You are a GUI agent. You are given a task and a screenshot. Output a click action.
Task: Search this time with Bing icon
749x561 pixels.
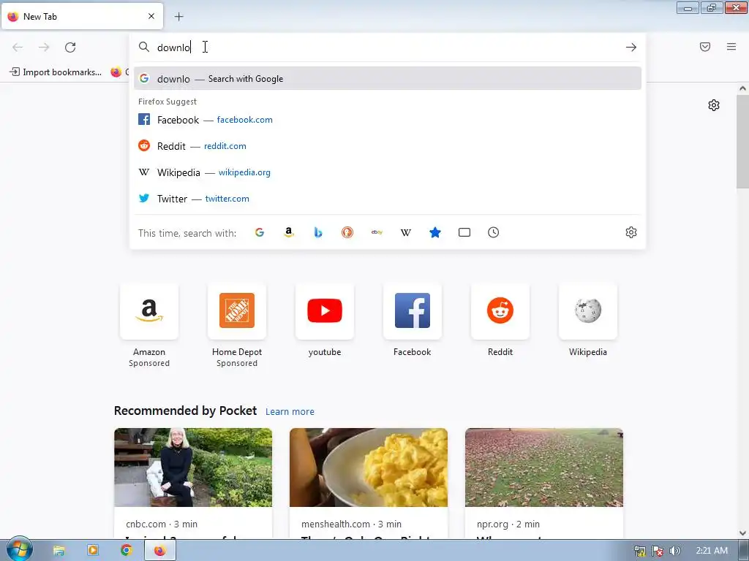(x=318, y=232)
